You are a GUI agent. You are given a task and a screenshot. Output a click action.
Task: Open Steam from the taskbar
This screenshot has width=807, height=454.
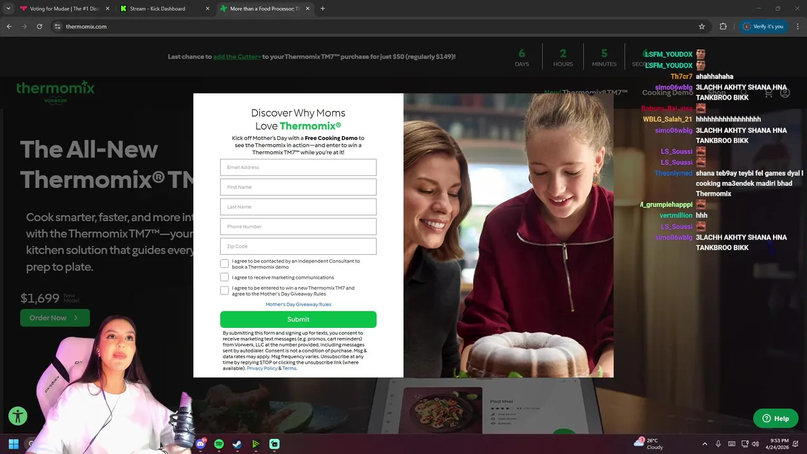[237, 444]
